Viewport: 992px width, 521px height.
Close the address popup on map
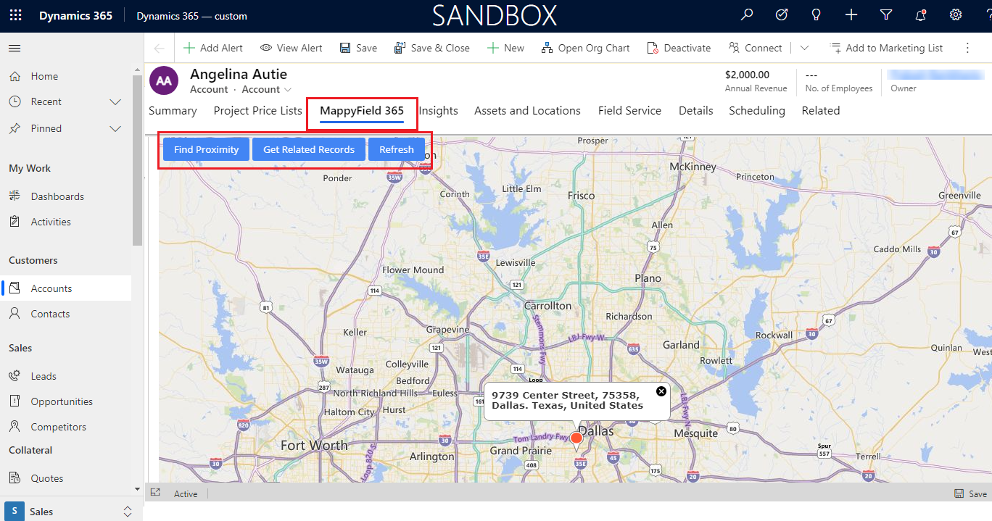point(661,391)
